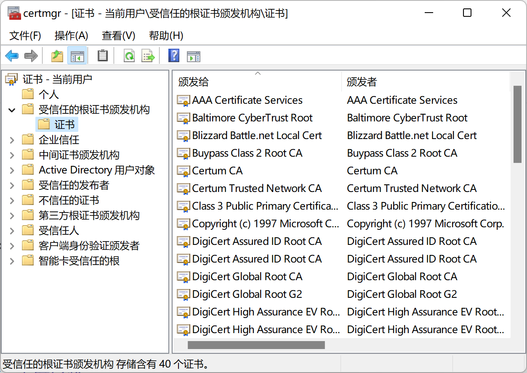Select 受信任的发布者 in the tree
The height and width of the screenshot is (373, 527).
[74, 185]
